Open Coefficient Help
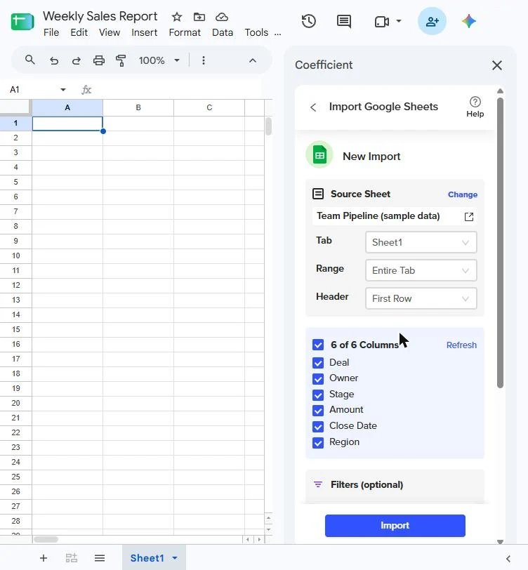This screenshot has height=570, width=528. 475,107
